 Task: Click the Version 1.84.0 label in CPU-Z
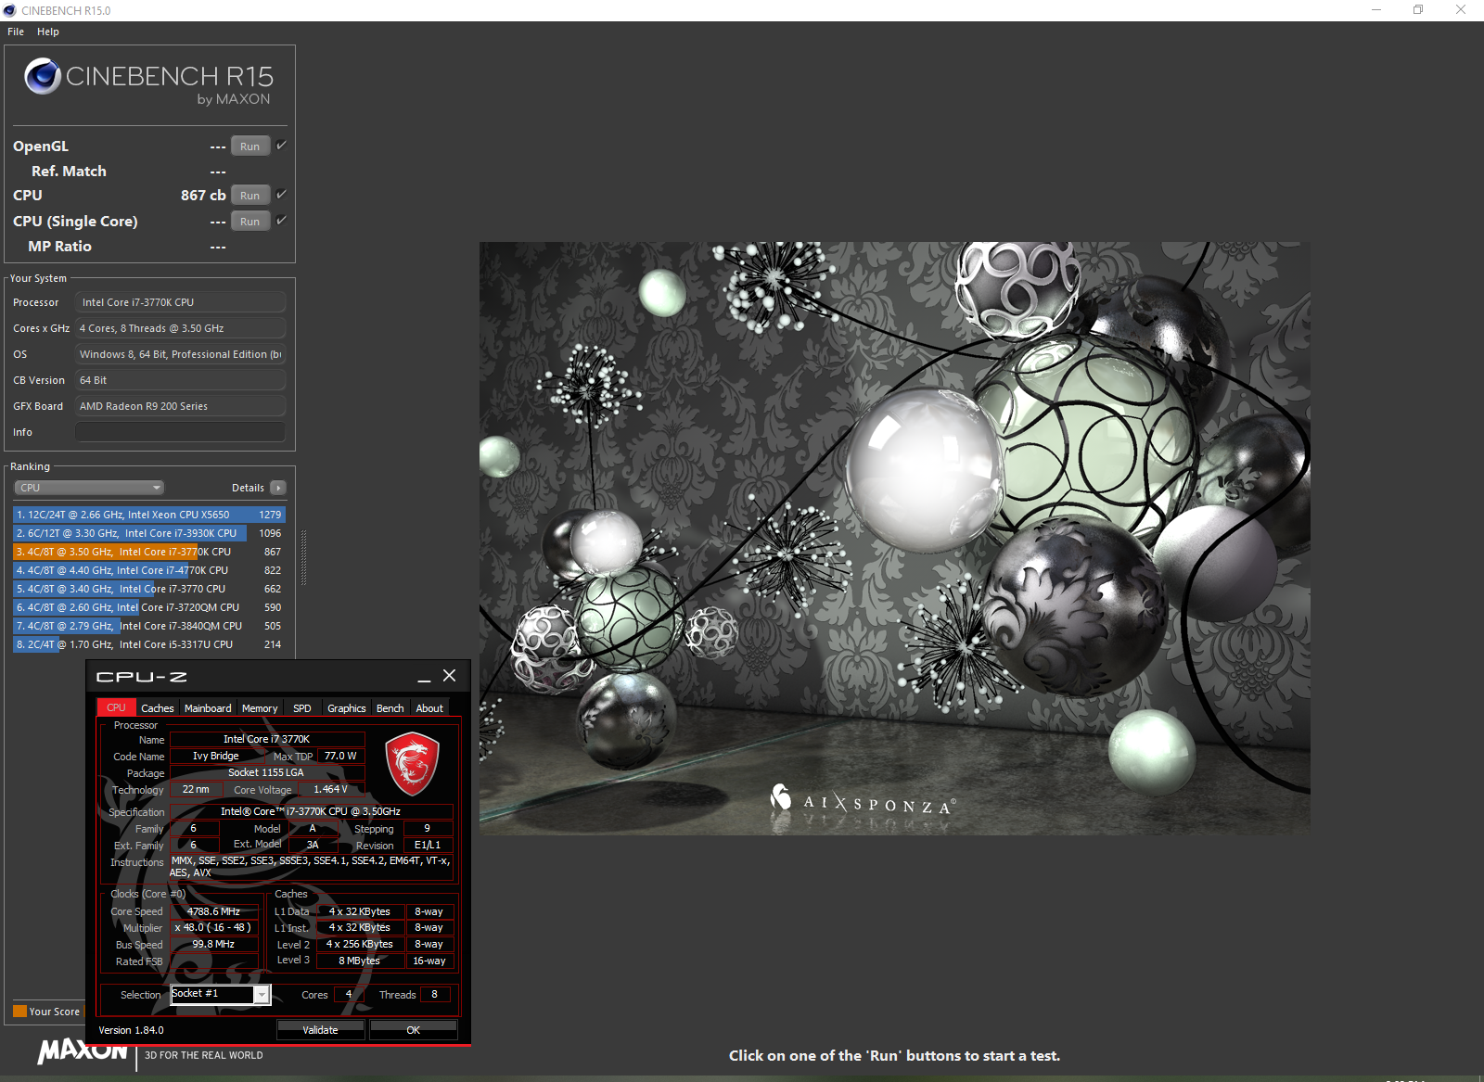(x=131, y=1030)
